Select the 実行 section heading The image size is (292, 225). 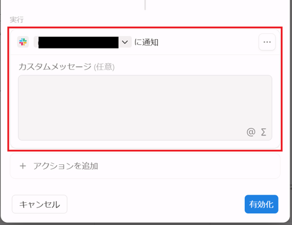(17, 20)
